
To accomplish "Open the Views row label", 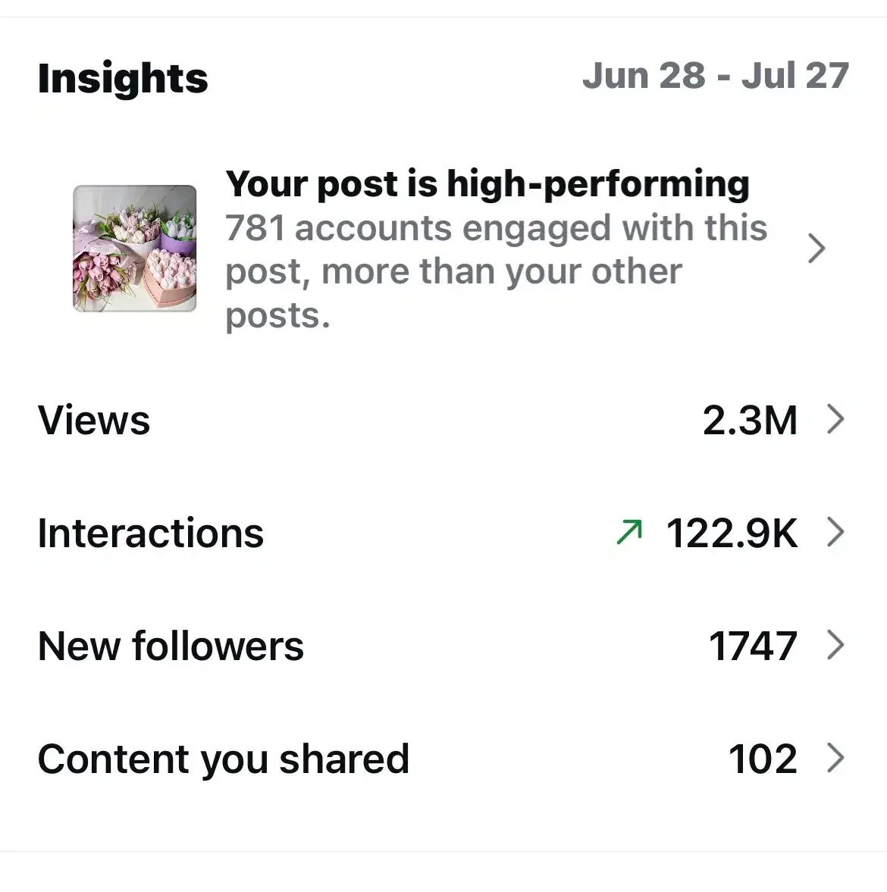I will pos(94,420).
